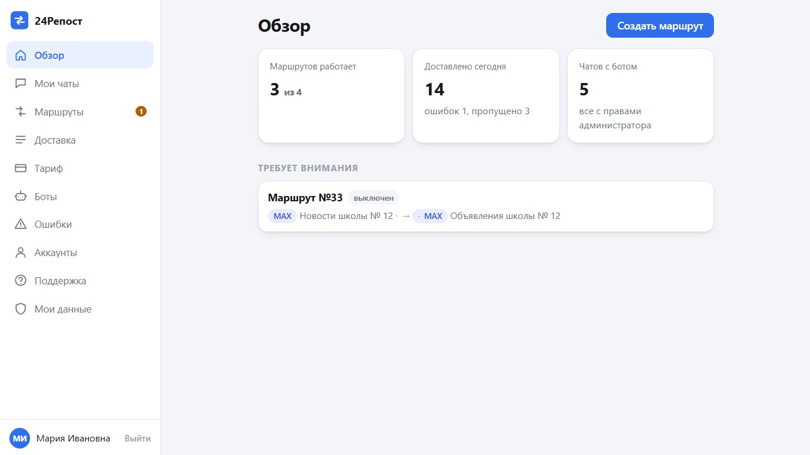The height and width of the screenshot is (455, 810).
Task: Open the Ошибки section
Action: point(80,224)
